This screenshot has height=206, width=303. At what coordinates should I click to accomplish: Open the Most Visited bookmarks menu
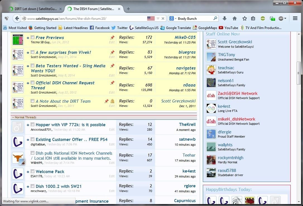pos(15,28)
